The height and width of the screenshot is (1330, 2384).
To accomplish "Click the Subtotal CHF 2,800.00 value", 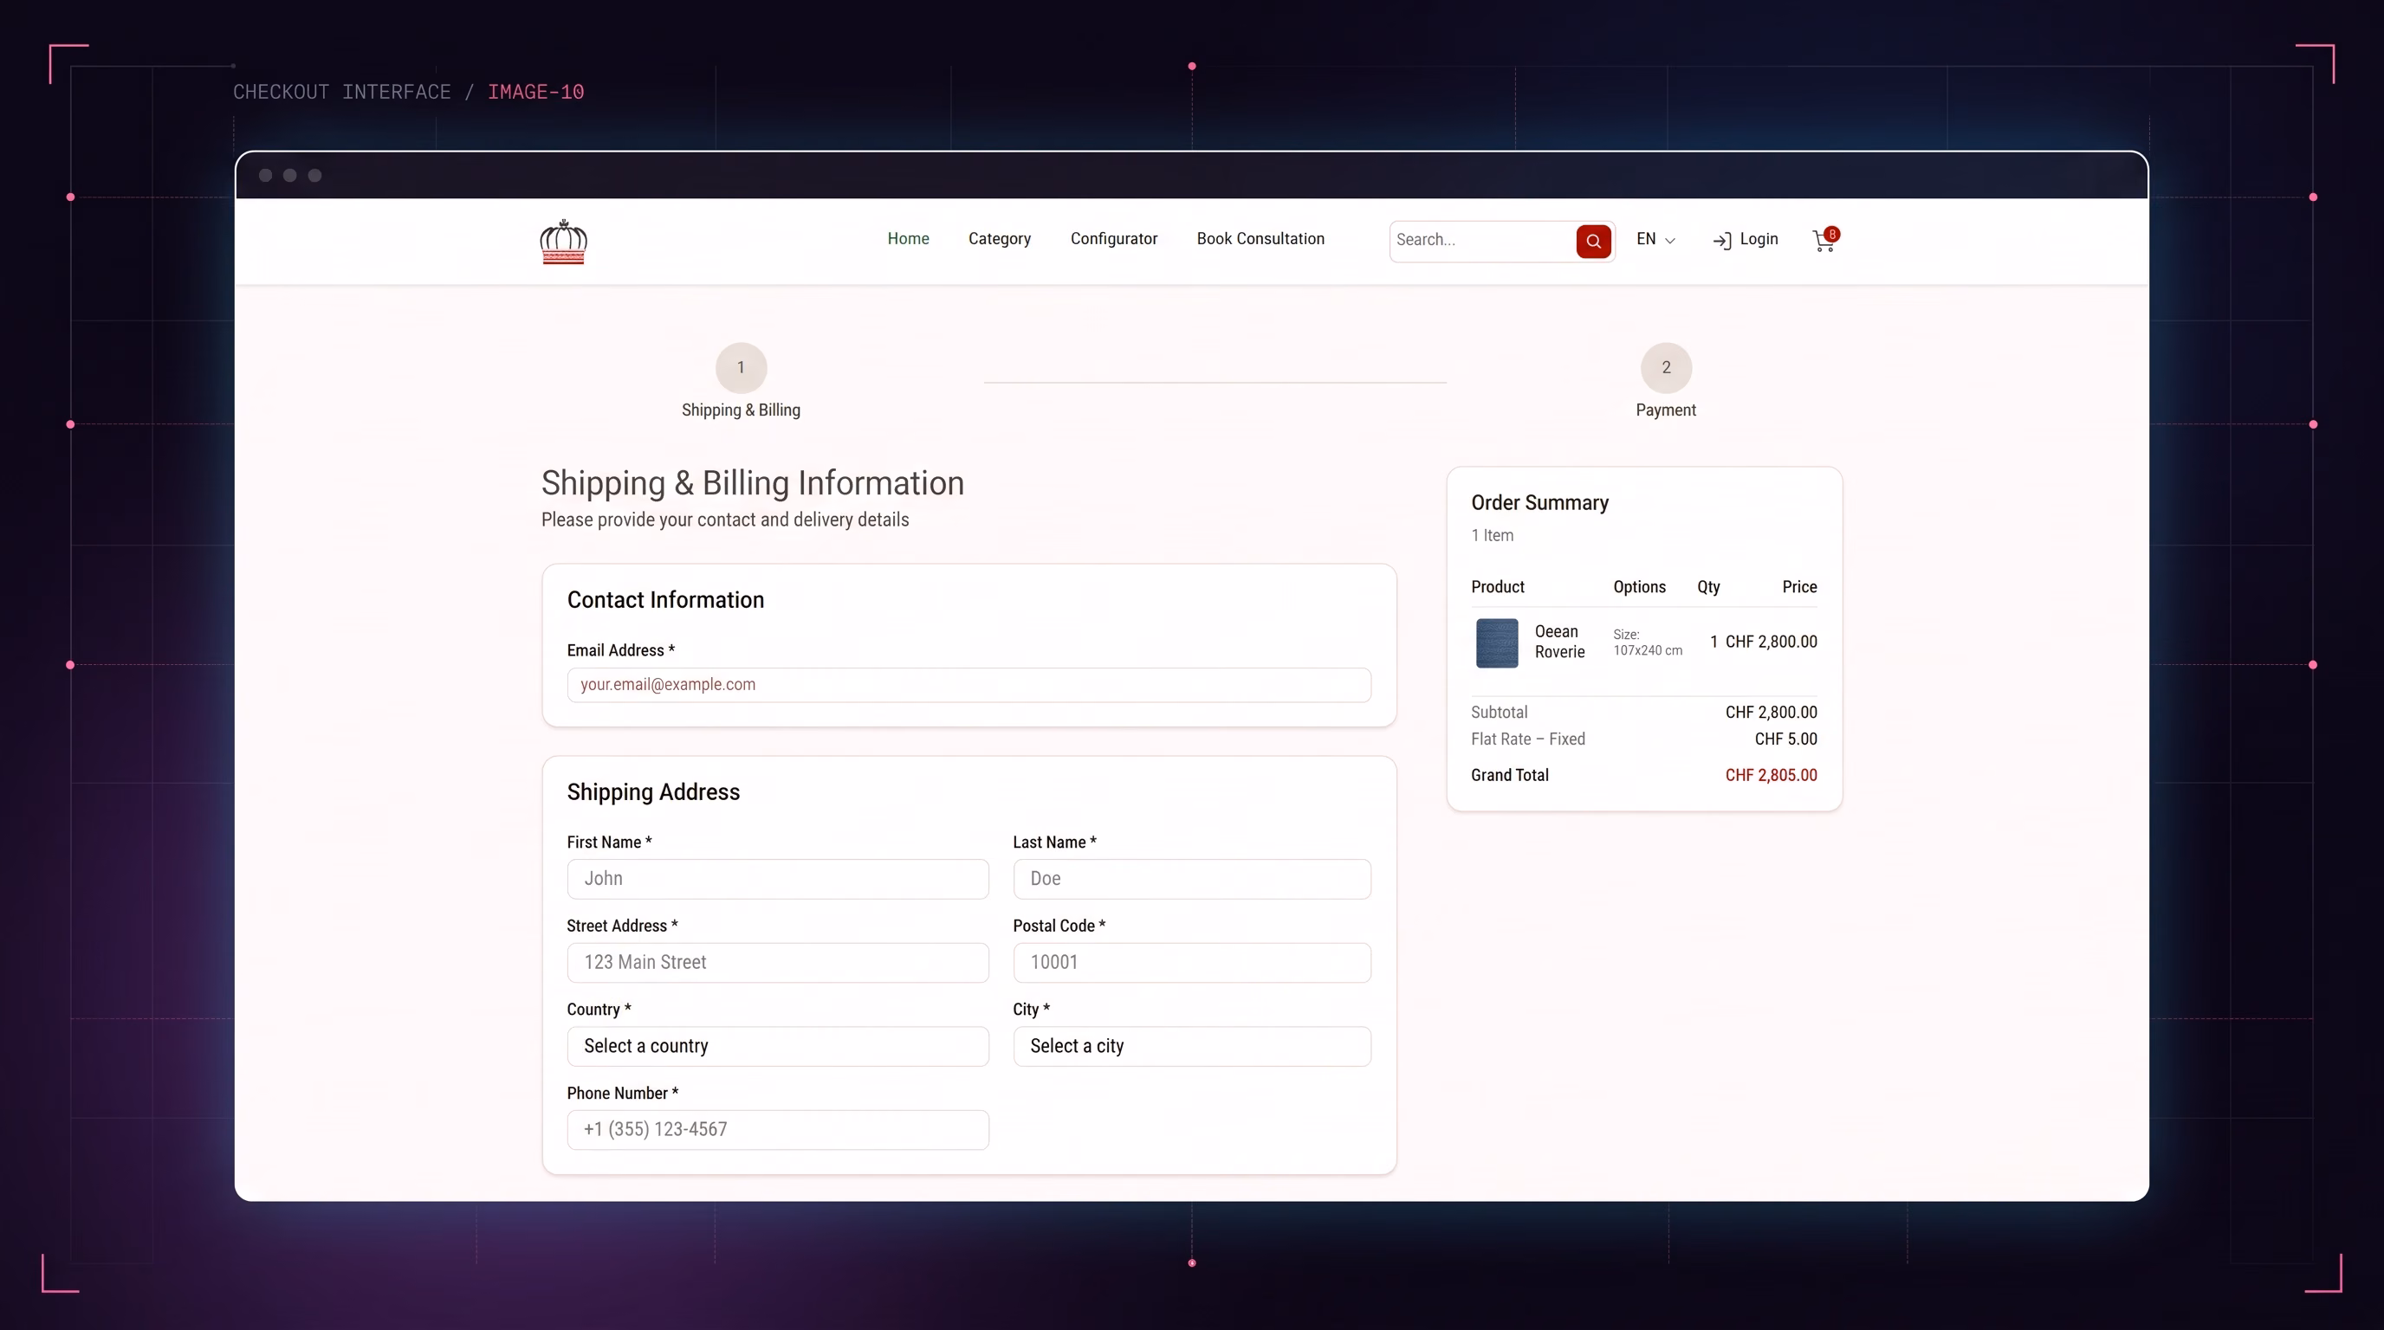I will (x=1771, y=712).
